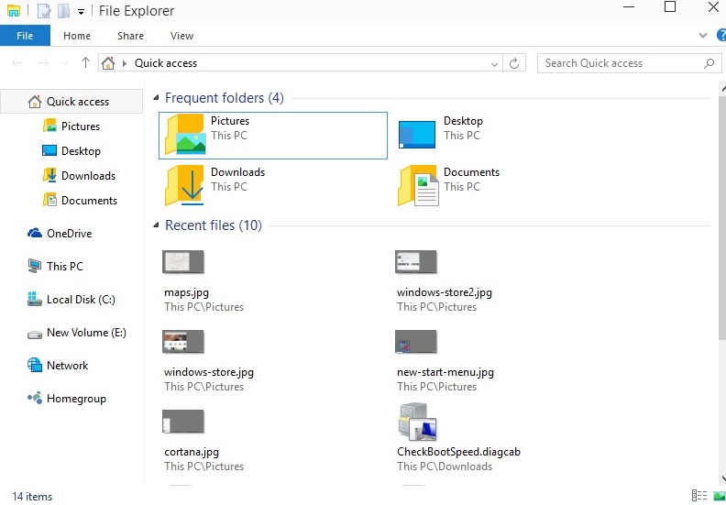
Task: Select the maps.jpg thumbnail
Action: 183,262
